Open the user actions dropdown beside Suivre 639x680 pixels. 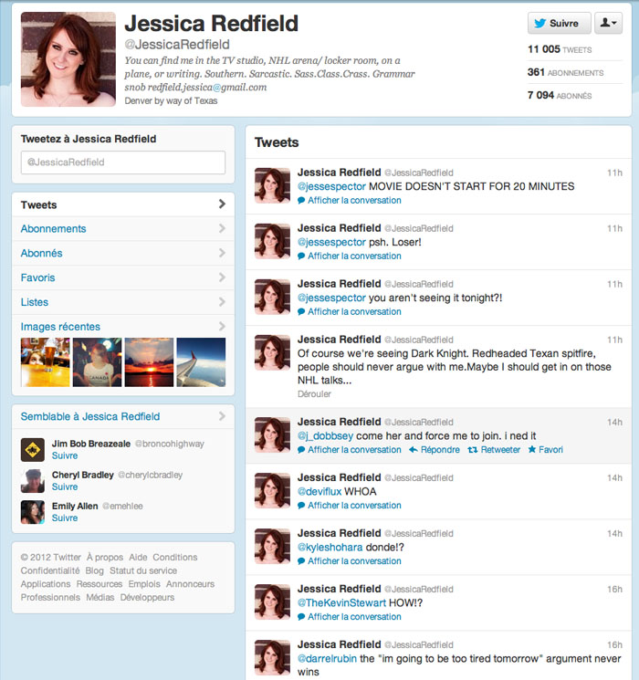608,23
